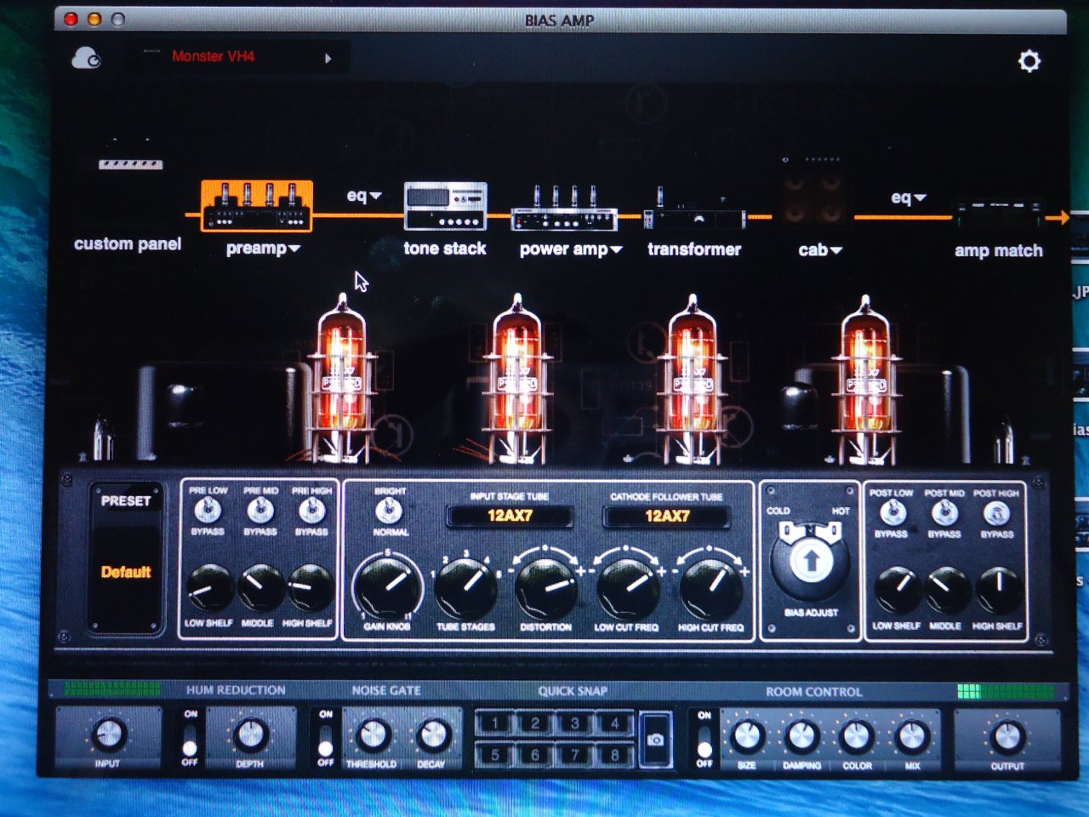Change the Cathode Follower Tube 12AX7 selector

tap(666, 516)
